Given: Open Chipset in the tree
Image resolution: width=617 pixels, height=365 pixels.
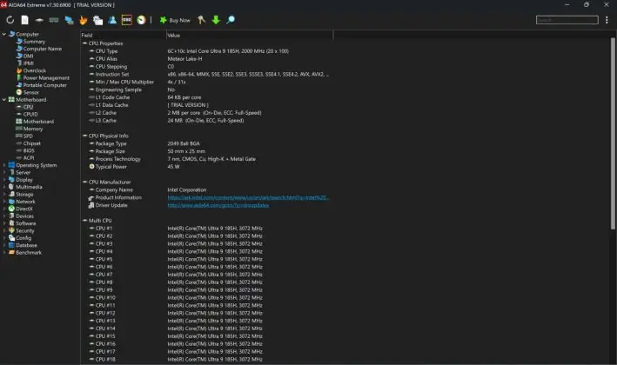Looking at the screenshot, I should coord(32,143).
